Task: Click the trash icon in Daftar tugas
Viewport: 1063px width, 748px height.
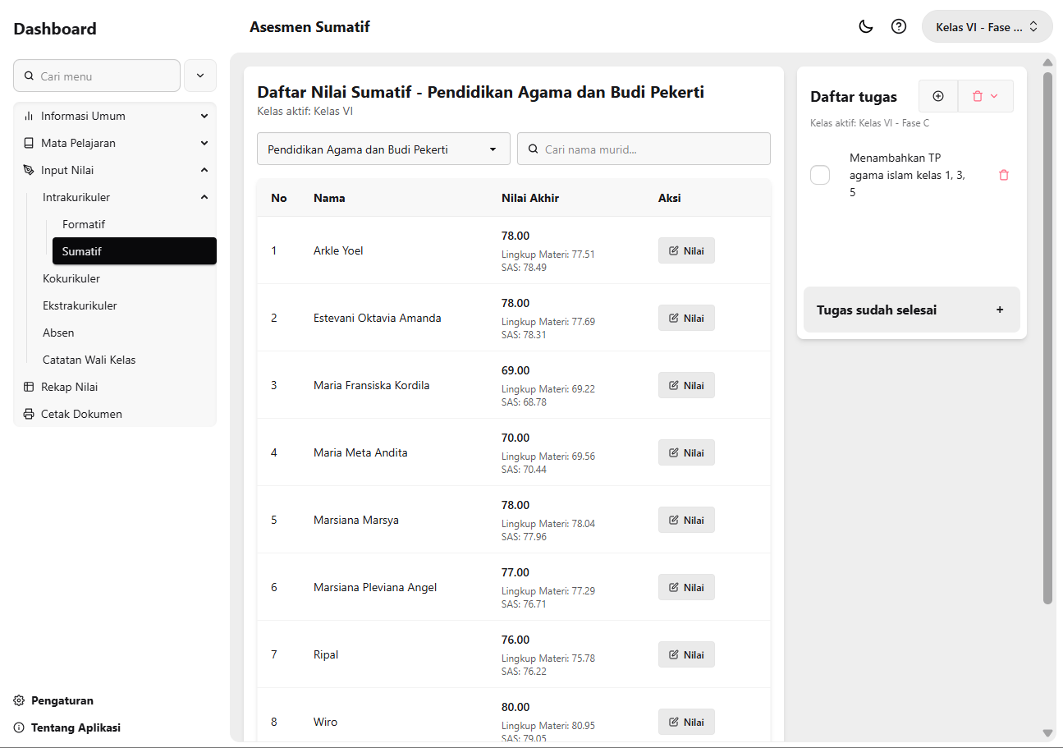Action: point(978,96)
